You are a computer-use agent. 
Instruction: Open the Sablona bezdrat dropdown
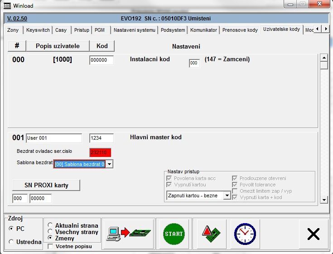109,164
